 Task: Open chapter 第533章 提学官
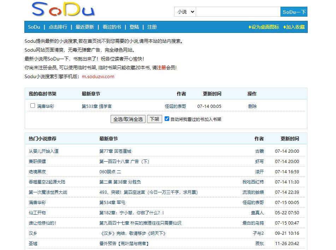pos(97,105)
